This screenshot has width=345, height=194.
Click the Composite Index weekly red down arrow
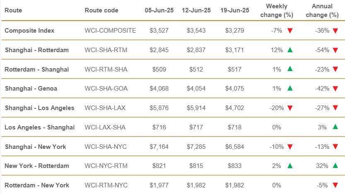point(290,31)
